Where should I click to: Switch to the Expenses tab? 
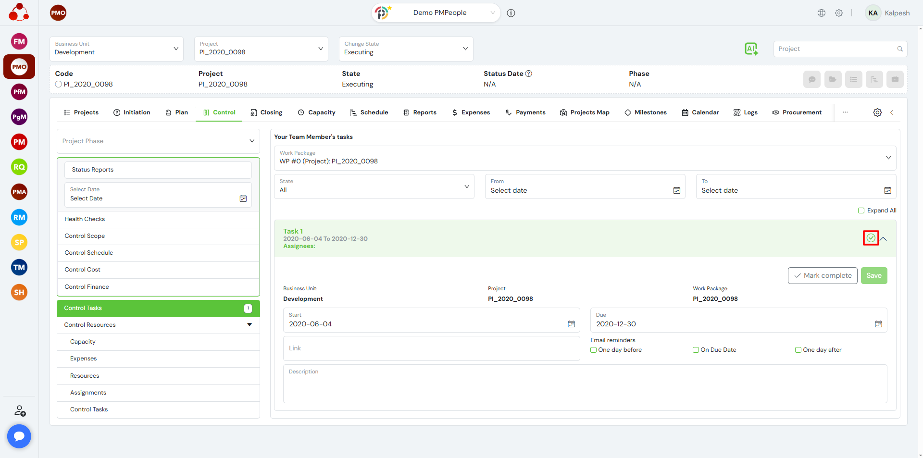tap(471, 112)
